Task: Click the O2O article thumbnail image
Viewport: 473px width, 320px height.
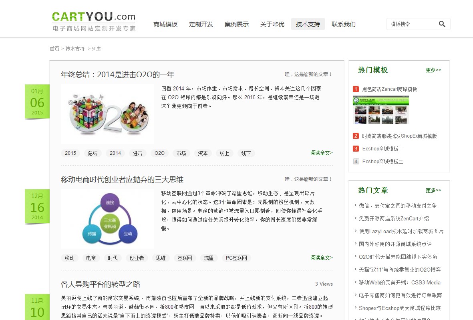Action: coord(107,114)
